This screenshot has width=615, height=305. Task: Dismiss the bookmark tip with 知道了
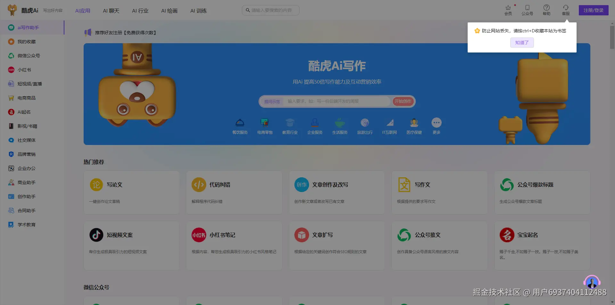point(522,43)
